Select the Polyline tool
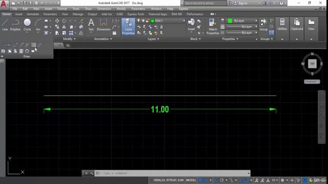This screenshot has width=328, height=184. click(x=15, y=25)
